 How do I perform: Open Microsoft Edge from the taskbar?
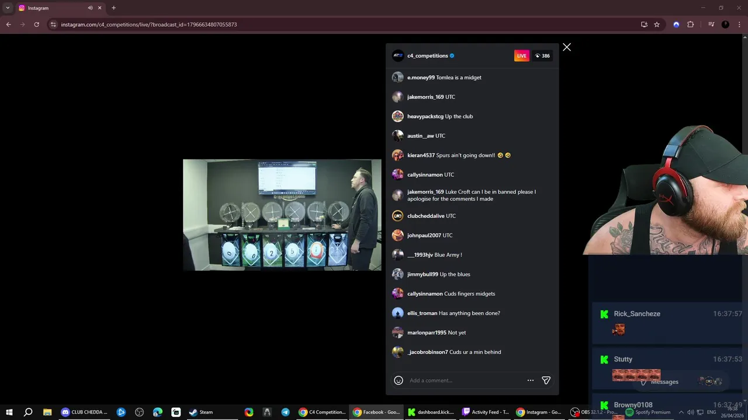coord(158,412)
